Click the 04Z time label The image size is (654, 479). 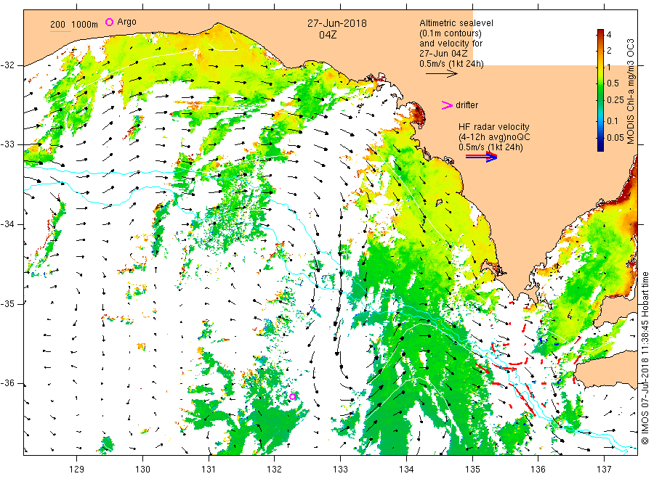328,35
